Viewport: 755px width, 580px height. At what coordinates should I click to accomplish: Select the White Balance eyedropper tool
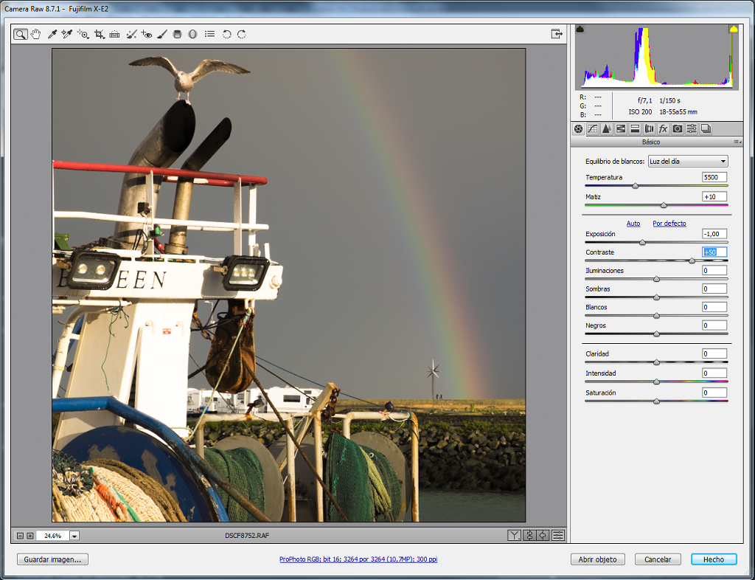[52, 34]
